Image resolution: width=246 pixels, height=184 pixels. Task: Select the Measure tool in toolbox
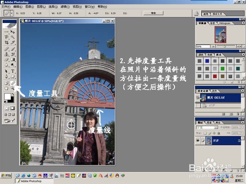(13, 83)
